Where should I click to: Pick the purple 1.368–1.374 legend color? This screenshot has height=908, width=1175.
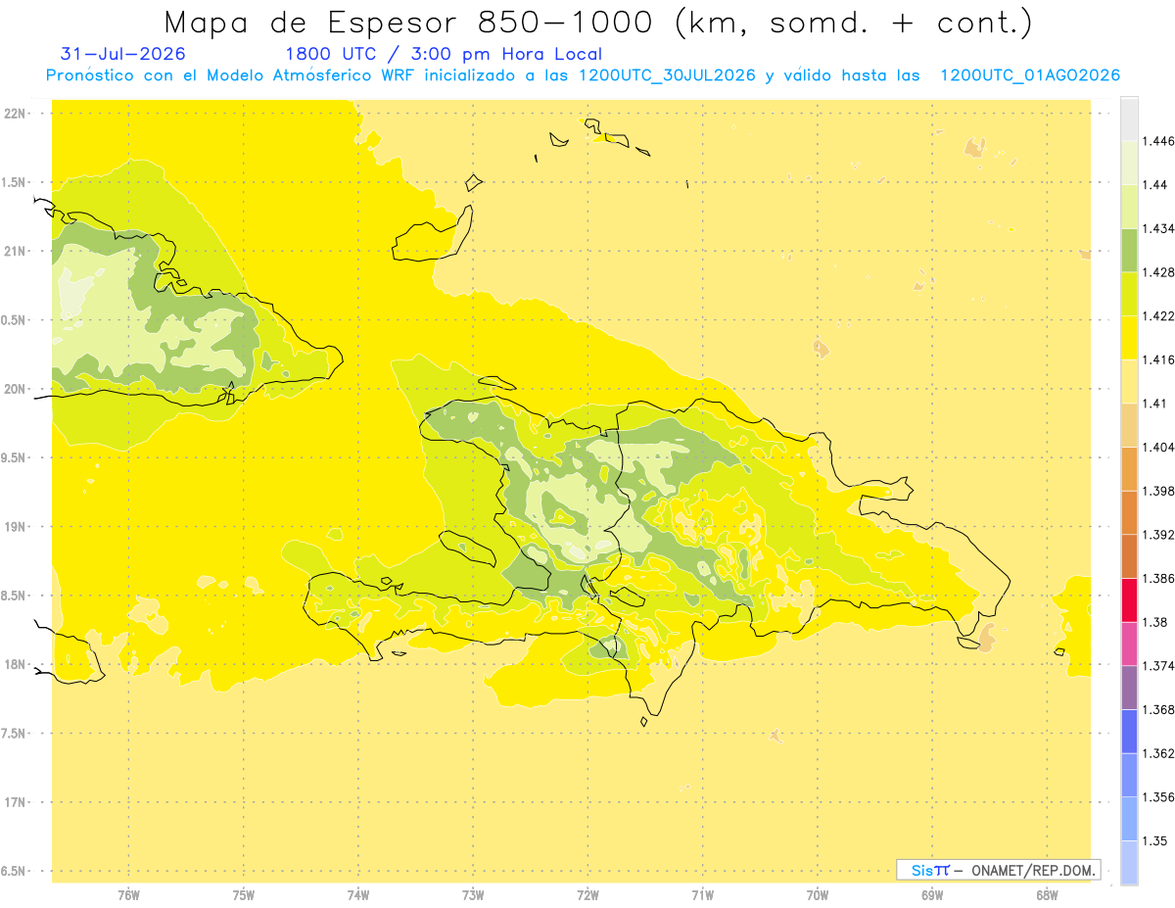tap(1129, 687)
